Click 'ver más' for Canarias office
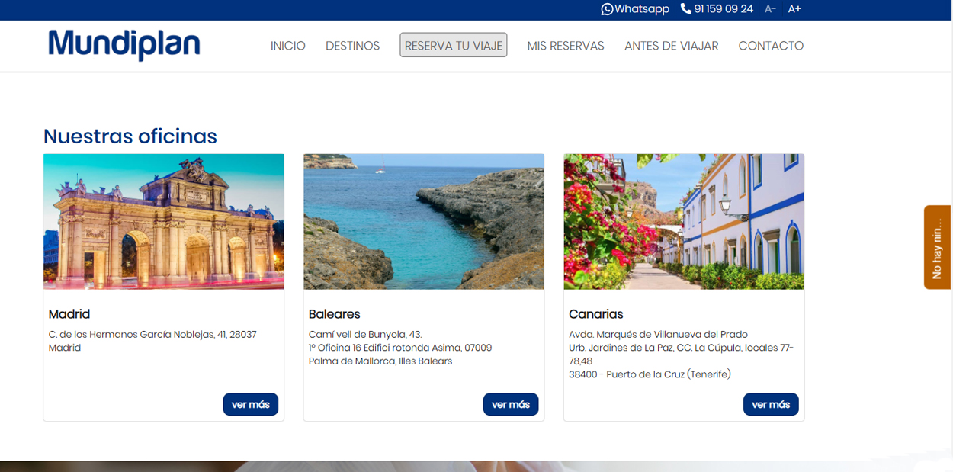 point(770,404)
